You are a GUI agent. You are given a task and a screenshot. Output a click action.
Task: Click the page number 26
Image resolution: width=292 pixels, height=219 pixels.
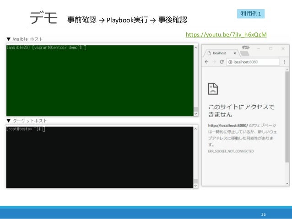[263, 214]
